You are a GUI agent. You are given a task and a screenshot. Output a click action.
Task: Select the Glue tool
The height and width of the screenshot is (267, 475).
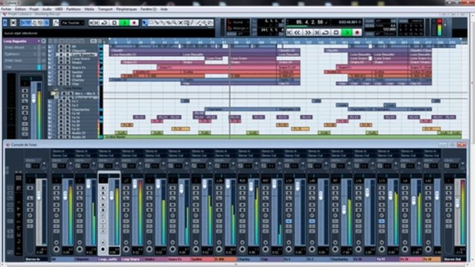coord(163,23)
